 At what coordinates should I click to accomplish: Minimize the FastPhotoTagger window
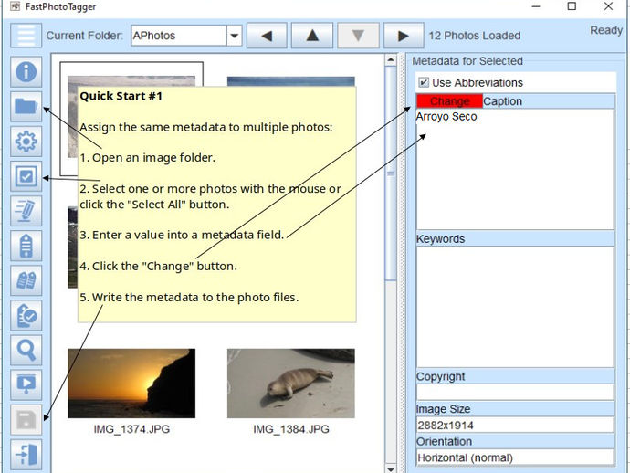click(536, 6)
